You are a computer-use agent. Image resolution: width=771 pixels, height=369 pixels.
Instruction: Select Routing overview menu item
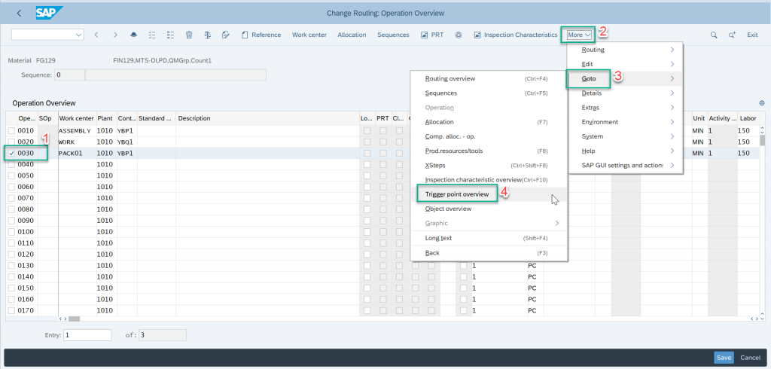(489, 79)
